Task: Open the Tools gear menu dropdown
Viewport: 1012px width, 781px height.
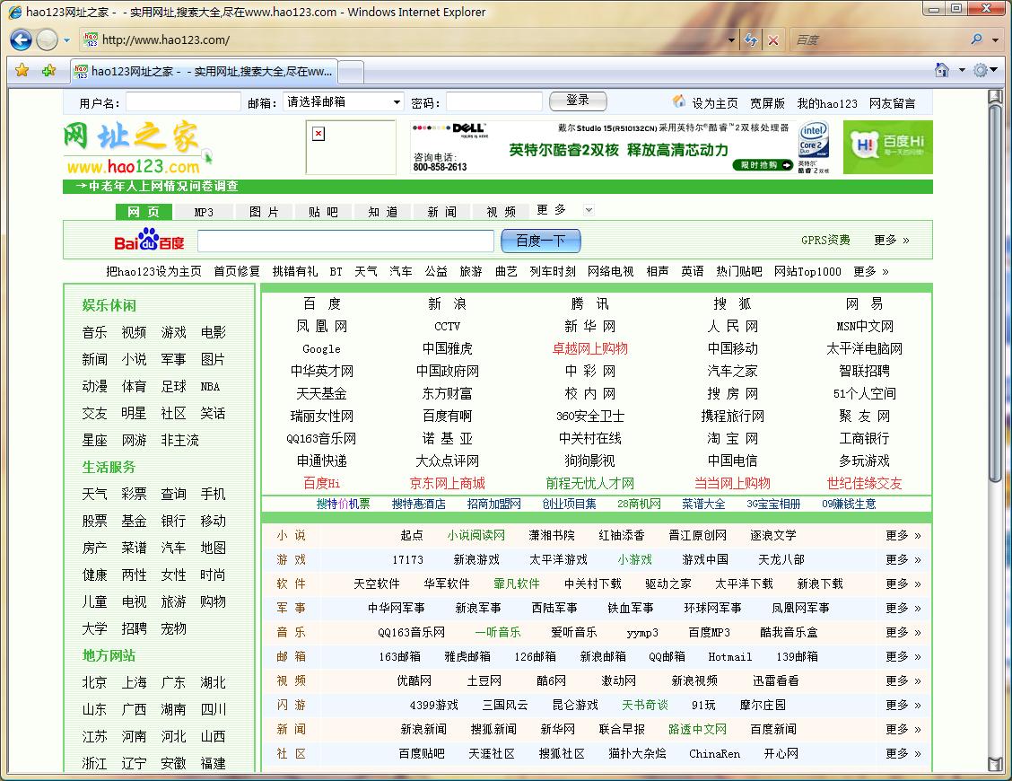Action: 984,70
